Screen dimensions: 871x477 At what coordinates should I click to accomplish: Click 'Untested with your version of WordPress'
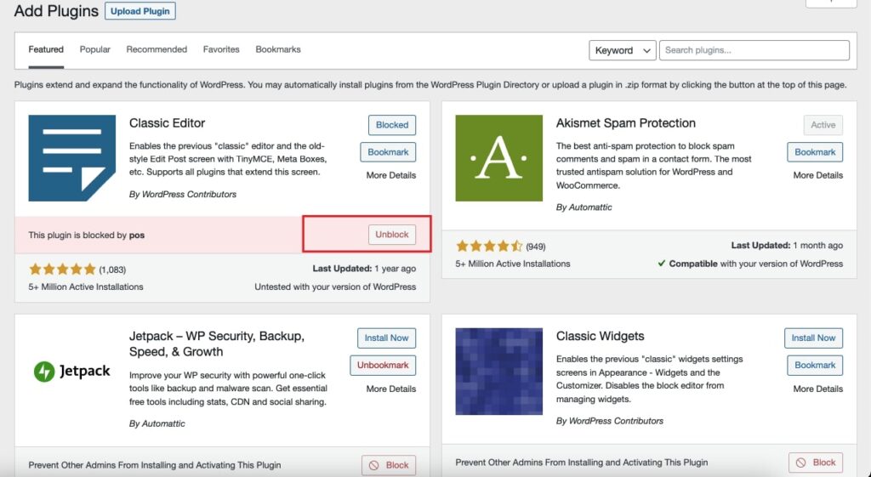[335, 287]
